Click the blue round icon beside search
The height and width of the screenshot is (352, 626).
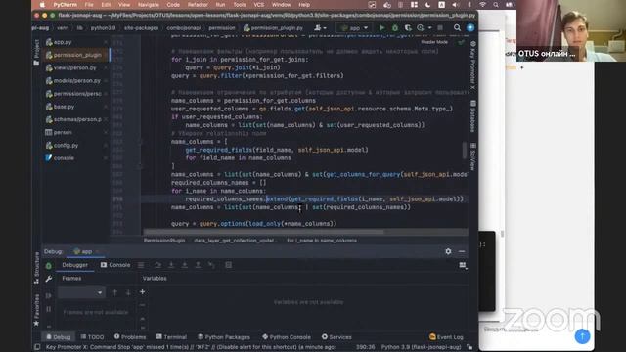(470, 27)
